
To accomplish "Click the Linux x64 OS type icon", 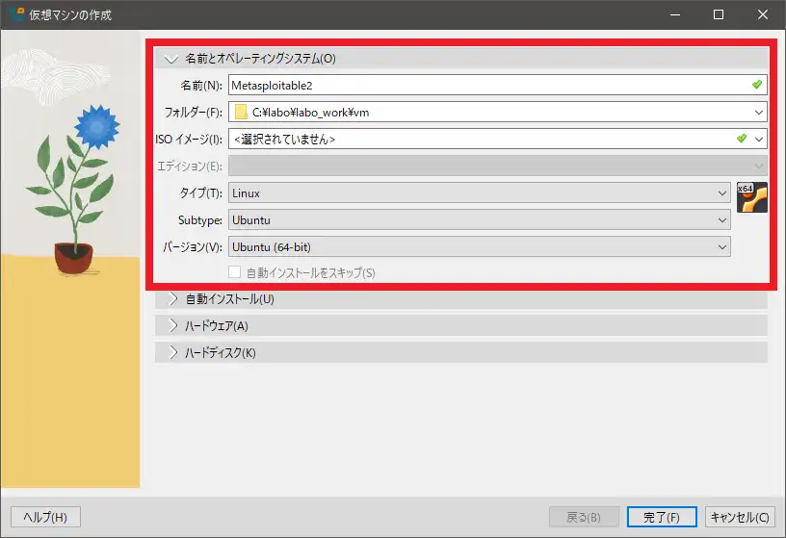I will coord(751,197).
